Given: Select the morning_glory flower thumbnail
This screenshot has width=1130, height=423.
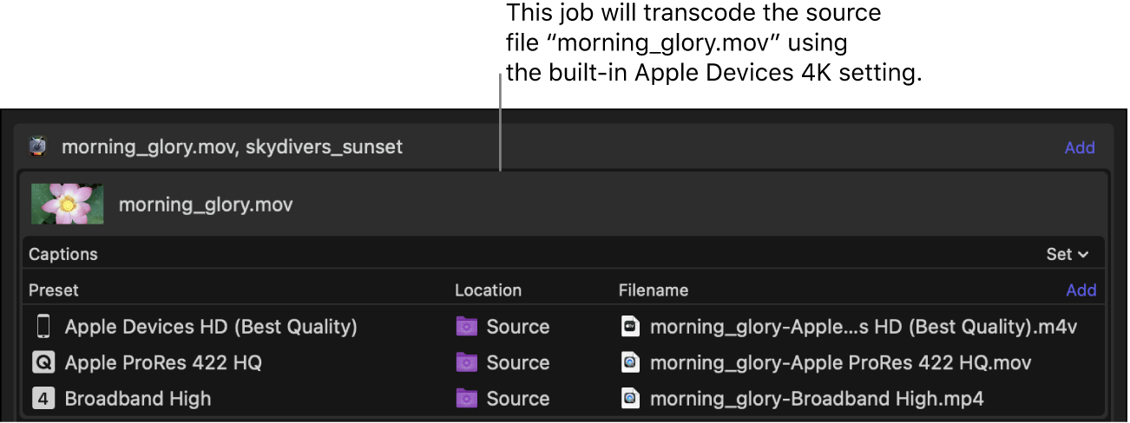Looking at the screenshot, I should (67, 205).
